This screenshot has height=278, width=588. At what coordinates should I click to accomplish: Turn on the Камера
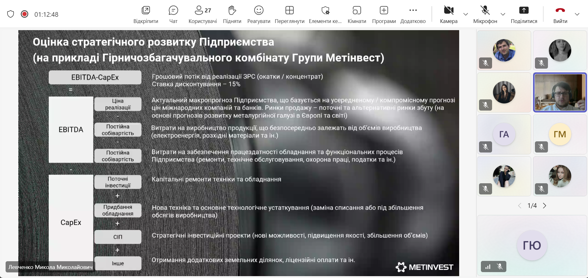click(449, 14)
